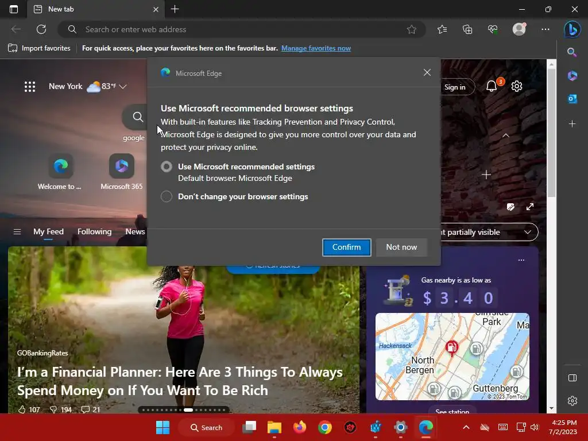Image resolution: width=588 pixels, height=441 pixels.
Task: Add this page to favorites star icon
Action: [411, 29]
